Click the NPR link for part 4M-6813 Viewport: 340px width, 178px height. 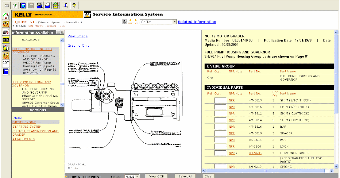[232, 100]
